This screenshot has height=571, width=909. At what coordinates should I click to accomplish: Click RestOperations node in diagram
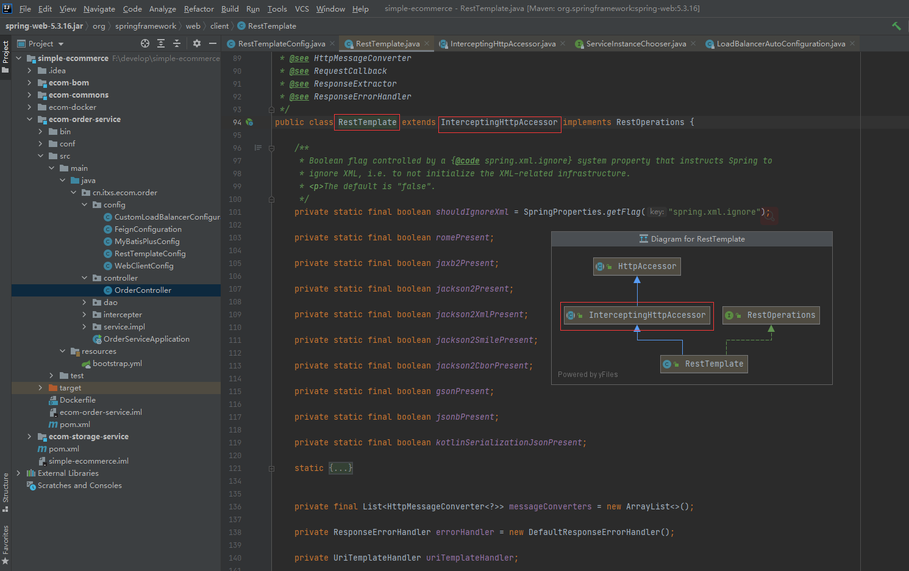(771, 315)
